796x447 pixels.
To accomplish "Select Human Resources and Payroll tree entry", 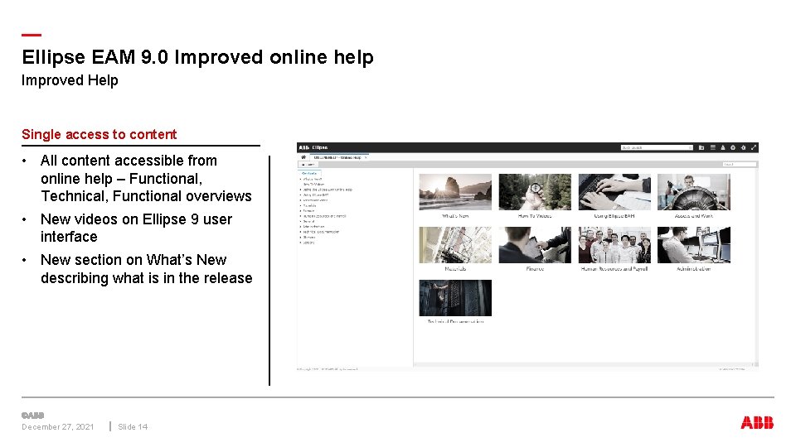I will click(324, 216).
